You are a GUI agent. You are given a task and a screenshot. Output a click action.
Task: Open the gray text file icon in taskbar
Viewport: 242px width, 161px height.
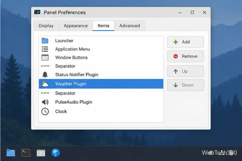click(x=41, y=153)
